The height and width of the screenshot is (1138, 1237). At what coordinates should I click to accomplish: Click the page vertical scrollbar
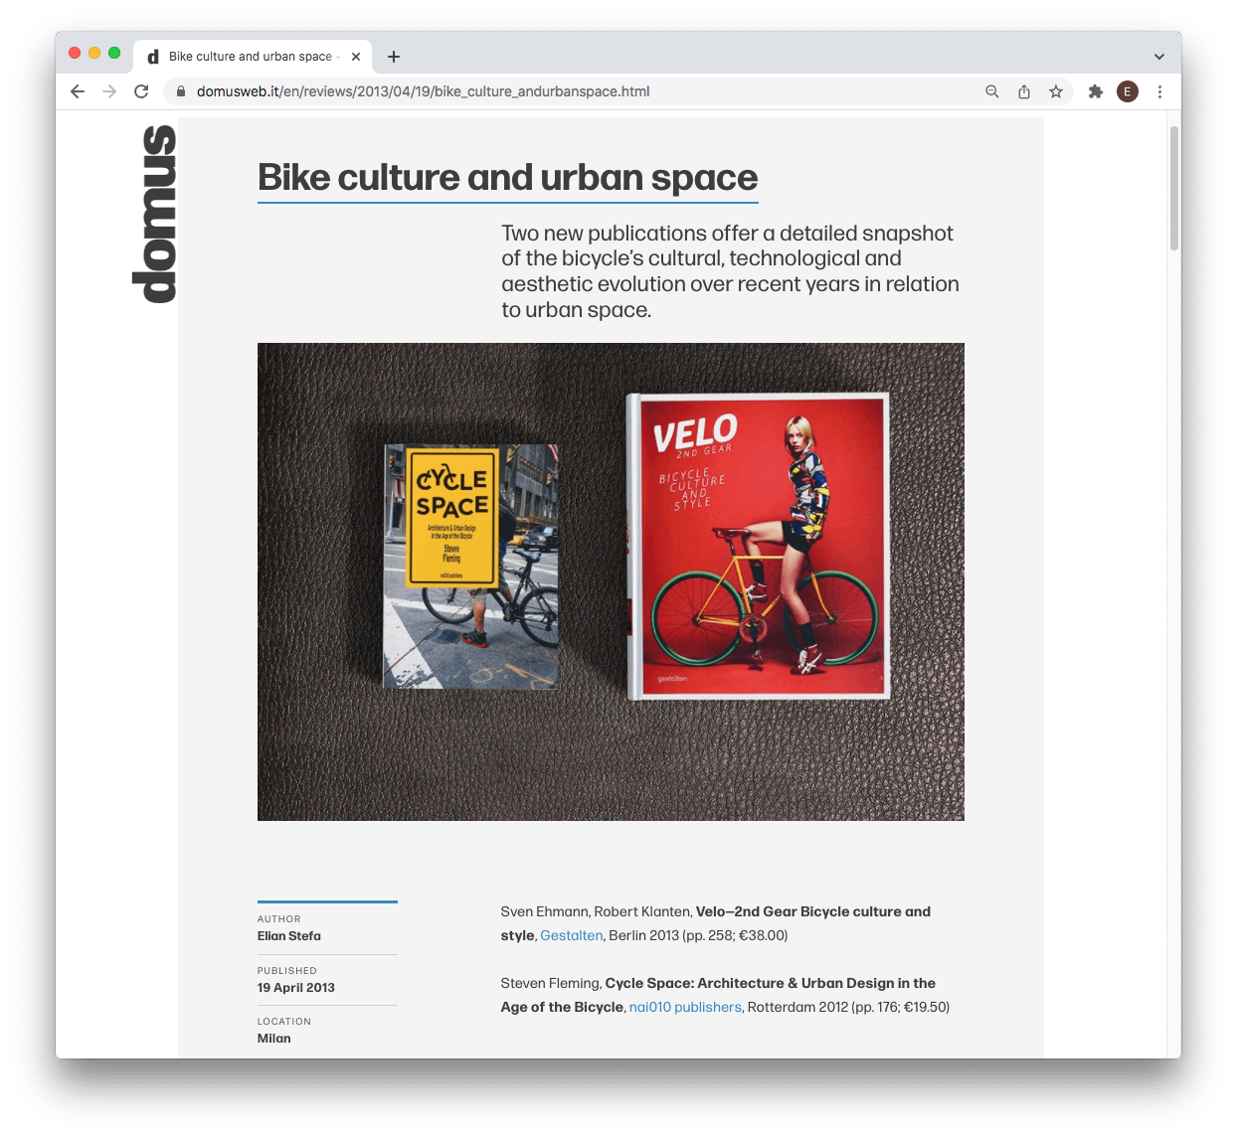click(x=1174, y=583)
